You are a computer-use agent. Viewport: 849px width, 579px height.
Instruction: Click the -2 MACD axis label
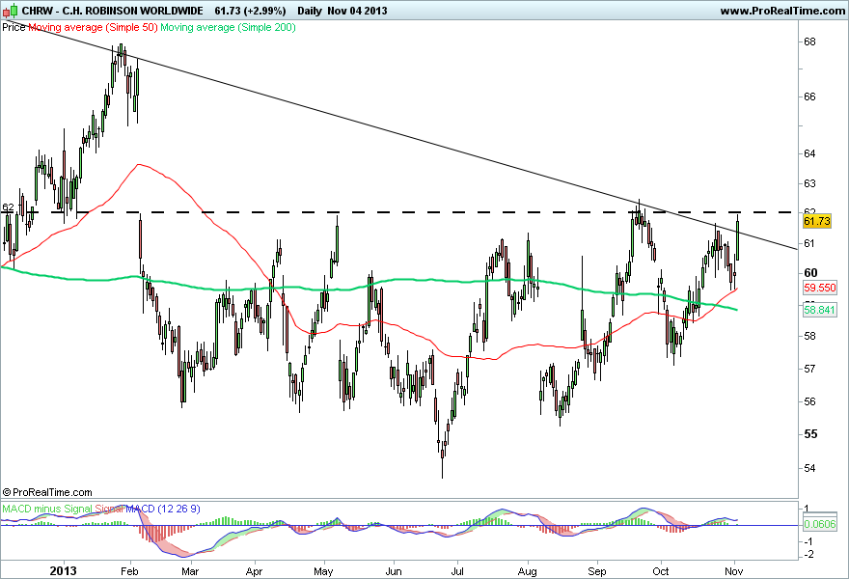click(808, 555)
